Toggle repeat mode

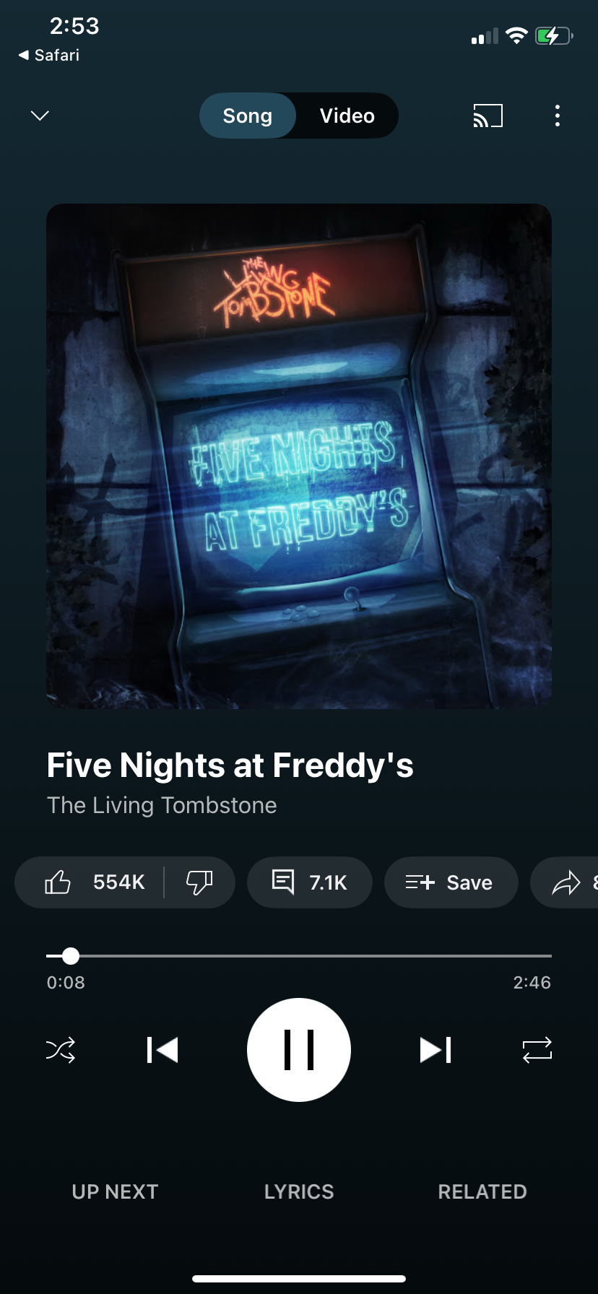[537, 1050]
